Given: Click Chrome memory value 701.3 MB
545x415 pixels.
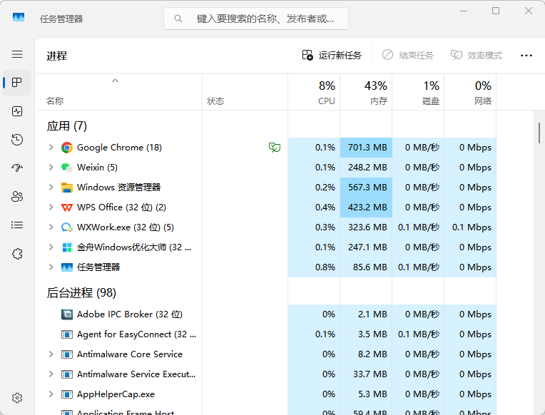Looking at the screenshot, I should 367,148.
